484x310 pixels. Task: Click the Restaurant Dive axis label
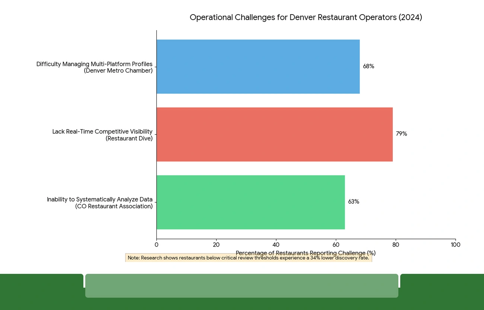pyautogui.click(x=102, y=135)
